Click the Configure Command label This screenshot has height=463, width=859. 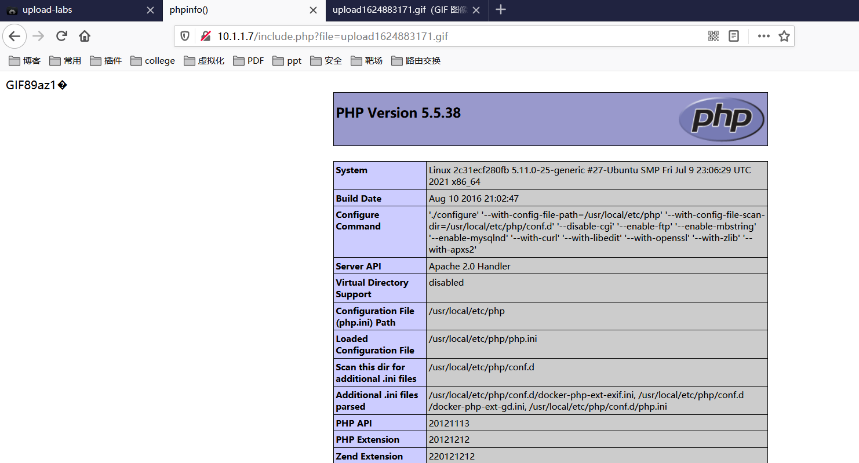coord(358,220)
